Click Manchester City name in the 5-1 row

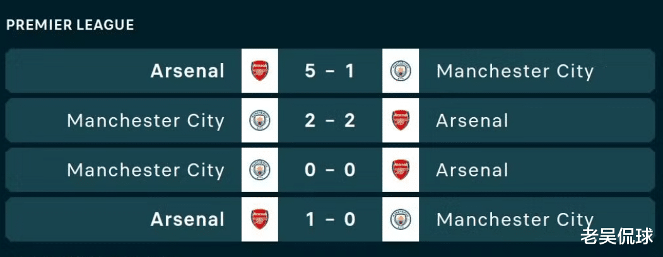pyautogui.click(x=515, y=71)
